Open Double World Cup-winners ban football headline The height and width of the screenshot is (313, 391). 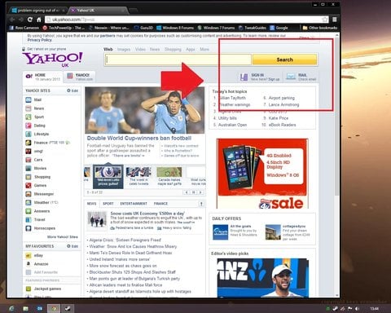pos(139,138)
